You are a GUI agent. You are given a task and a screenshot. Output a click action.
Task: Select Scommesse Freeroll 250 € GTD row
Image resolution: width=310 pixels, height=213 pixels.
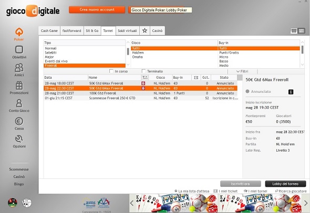tap(140, 98)
